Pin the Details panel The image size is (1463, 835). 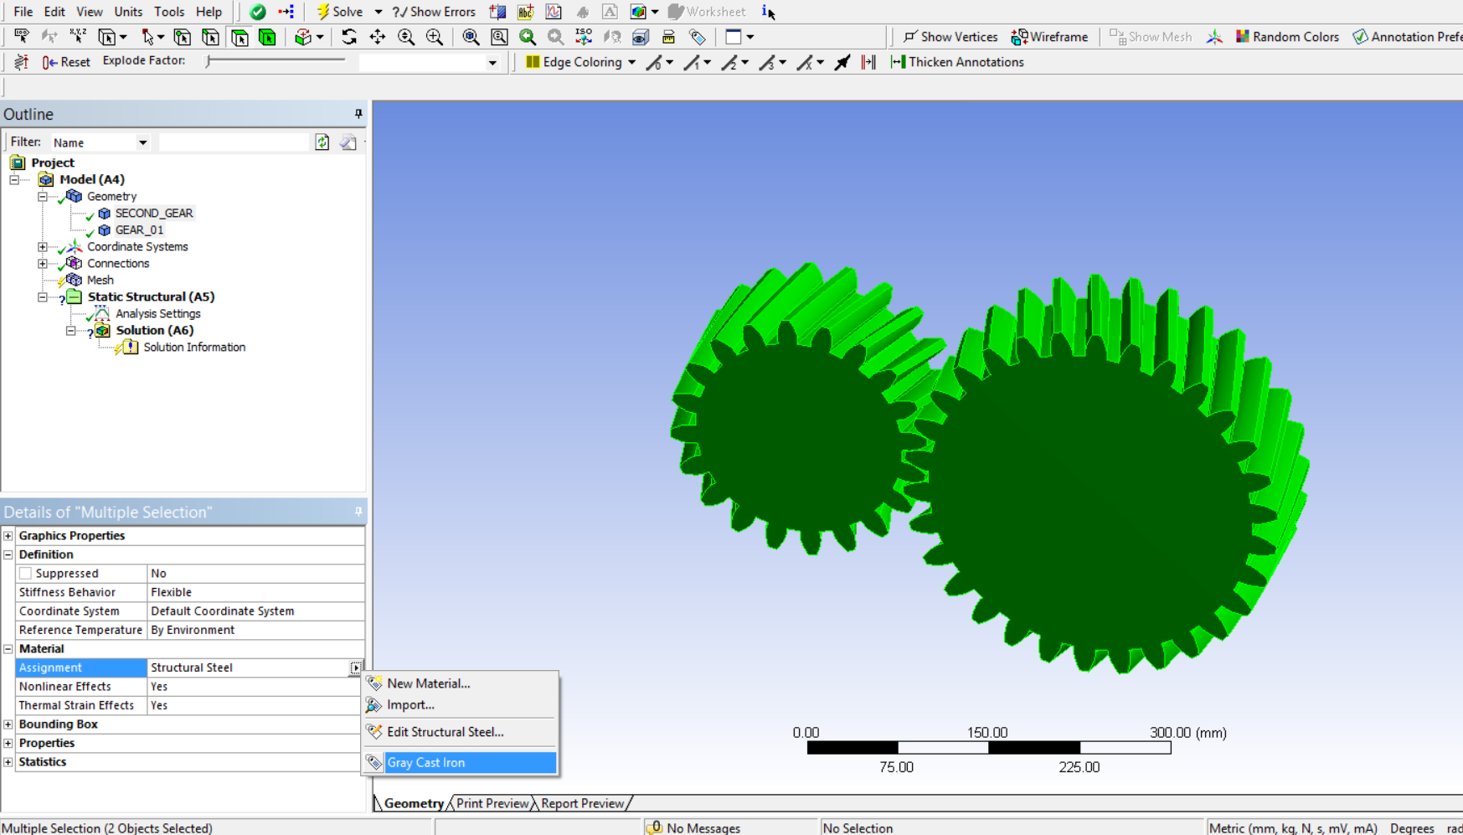point(358,512)
